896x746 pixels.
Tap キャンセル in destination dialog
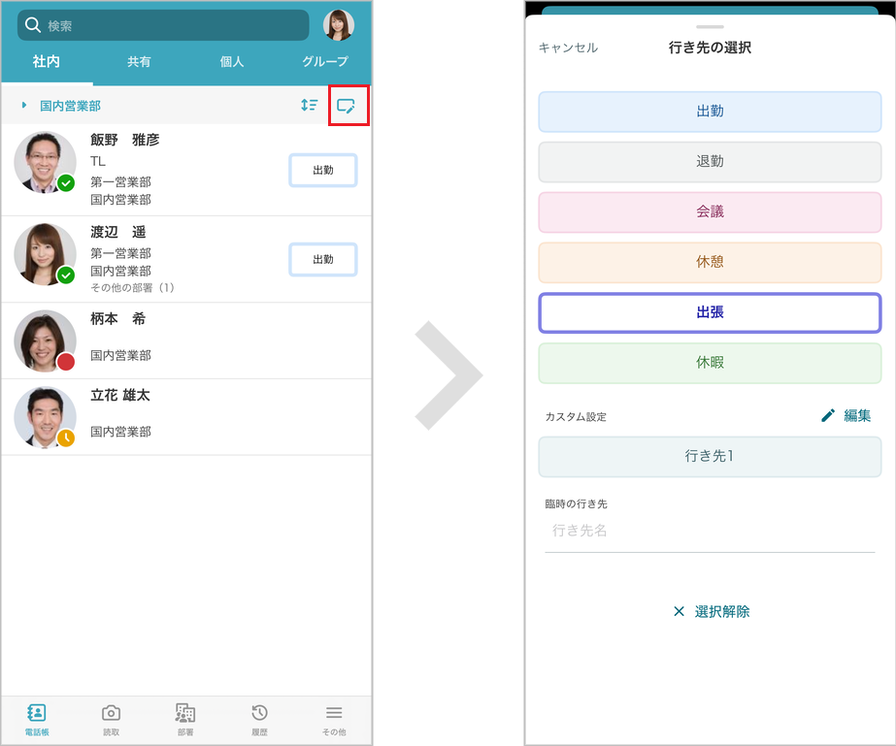[x=568, y=48]
